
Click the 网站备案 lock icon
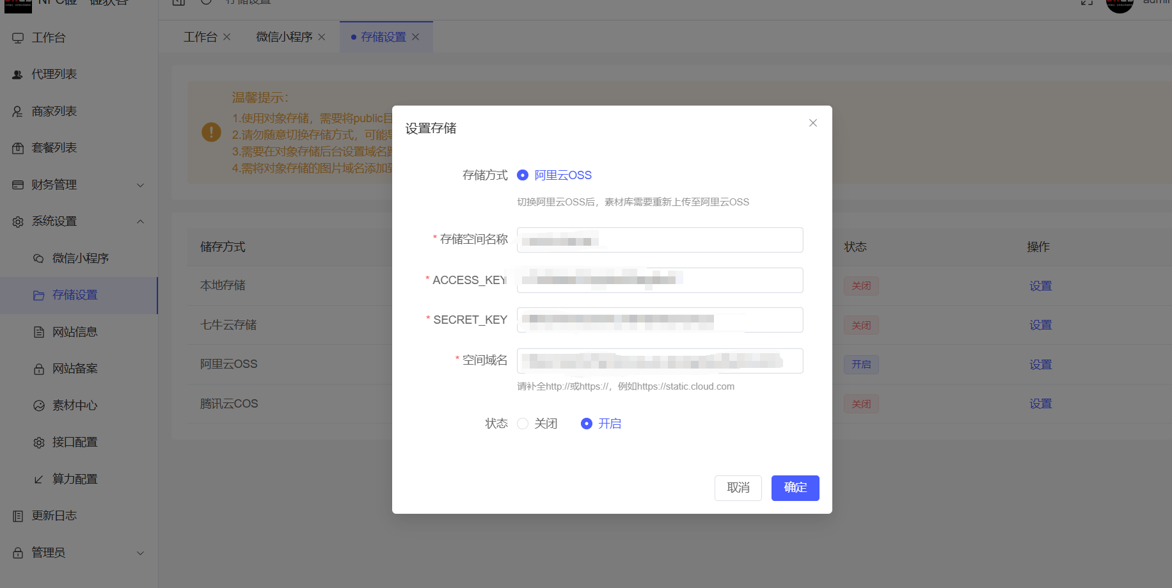coord(39,369)
